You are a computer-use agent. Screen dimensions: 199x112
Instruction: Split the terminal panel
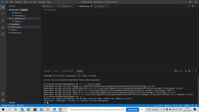pyautogui.click(x=186, y=71)
